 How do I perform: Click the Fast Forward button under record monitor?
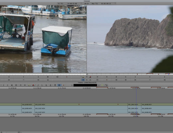(x=107, y=77)
